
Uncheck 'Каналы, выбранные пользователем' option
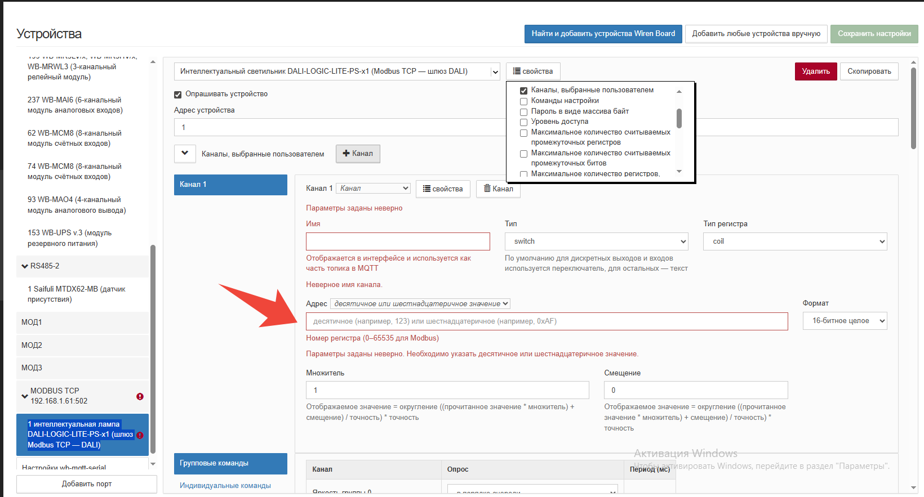(x=523, y=91)
